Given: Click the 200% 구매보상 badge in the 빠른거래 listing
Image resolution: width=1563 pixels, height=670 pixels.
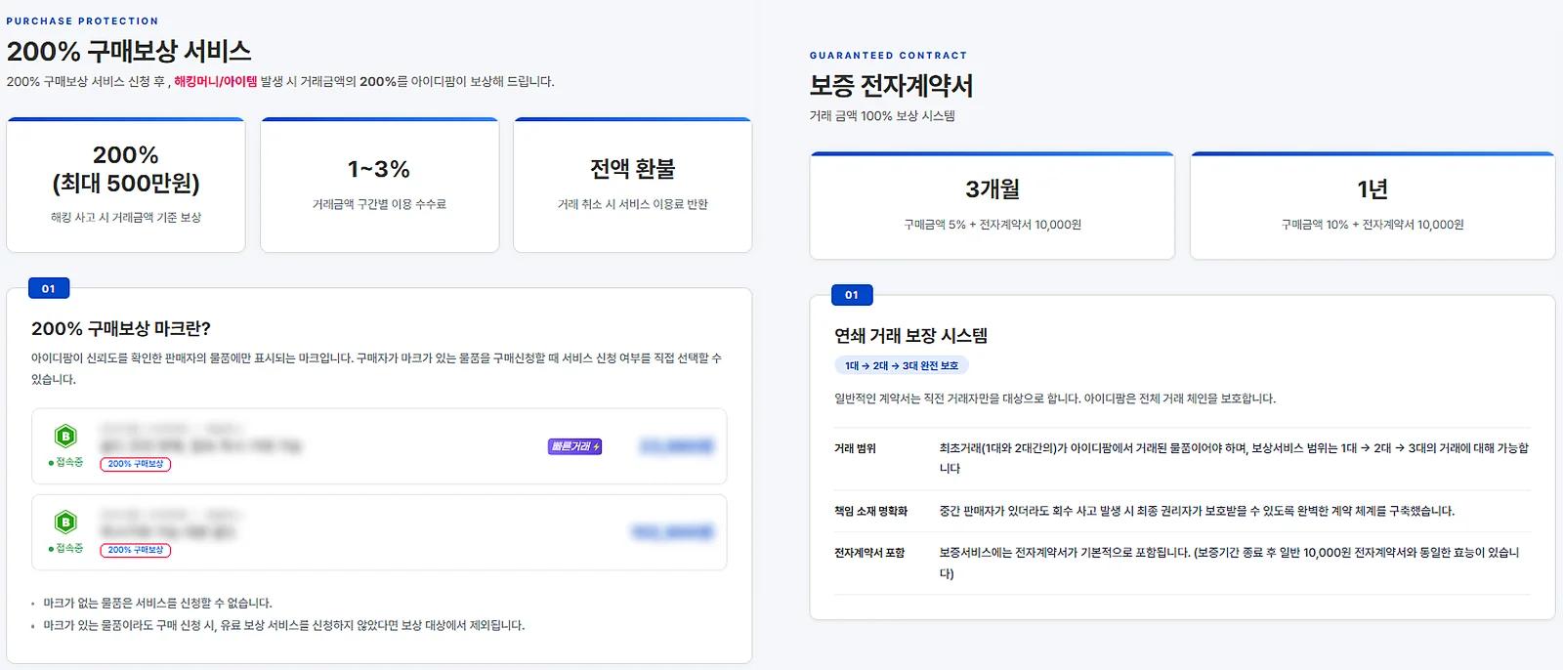Looking at the screenshot, I should [x=136, y=464].
